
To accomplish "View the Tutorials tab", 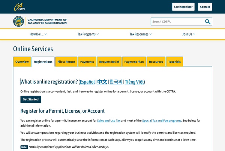I will [x=174, y=62].
